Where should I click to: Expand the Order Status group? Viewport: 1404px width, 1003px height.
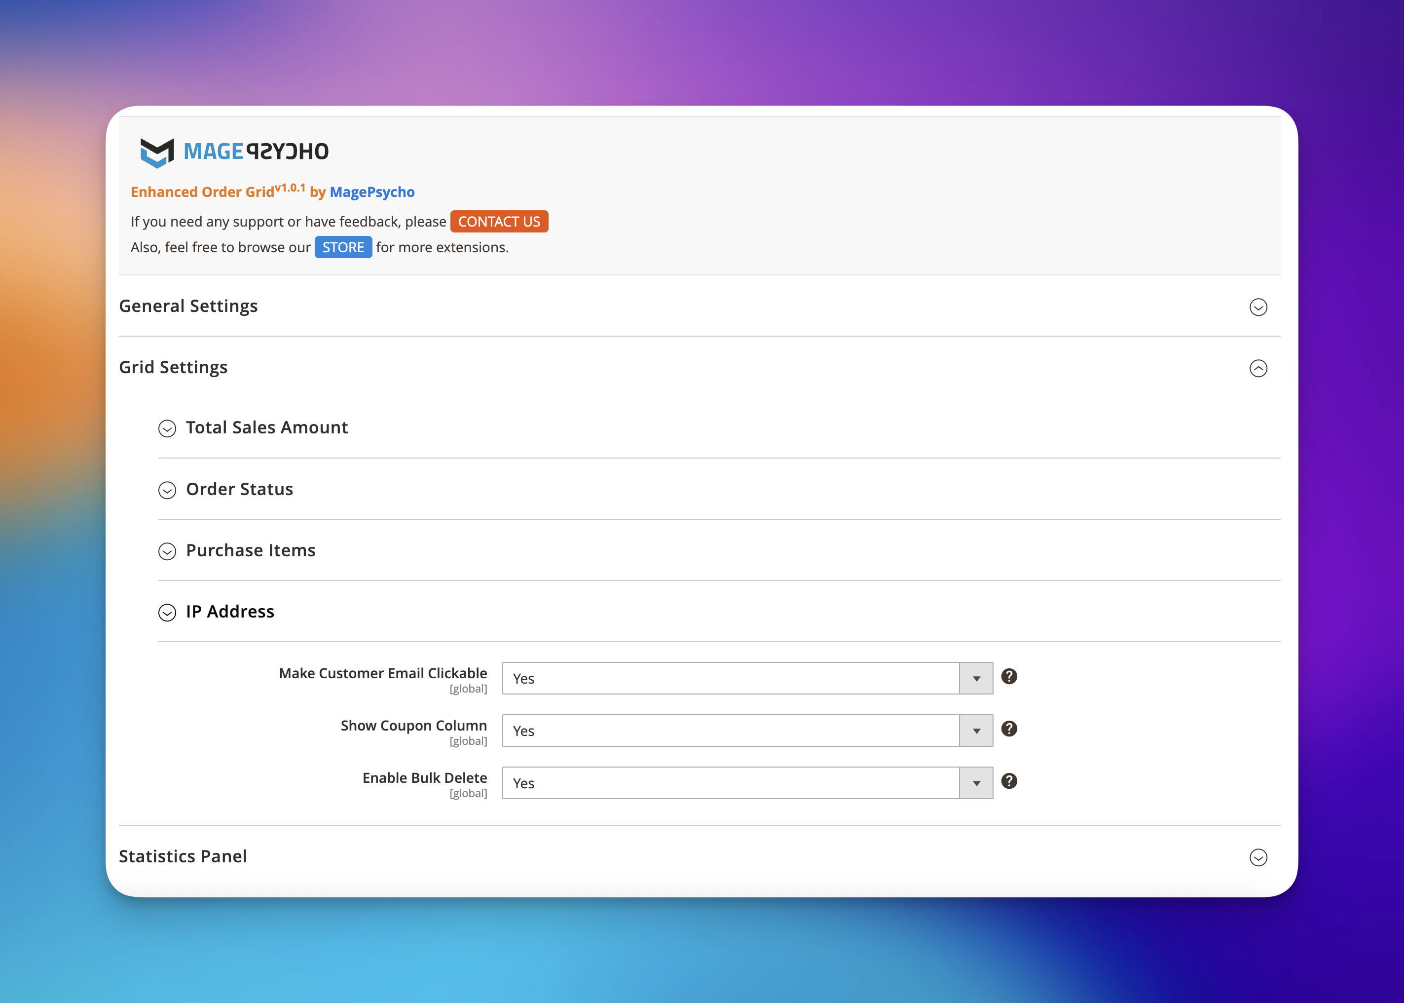click(167, 490)
